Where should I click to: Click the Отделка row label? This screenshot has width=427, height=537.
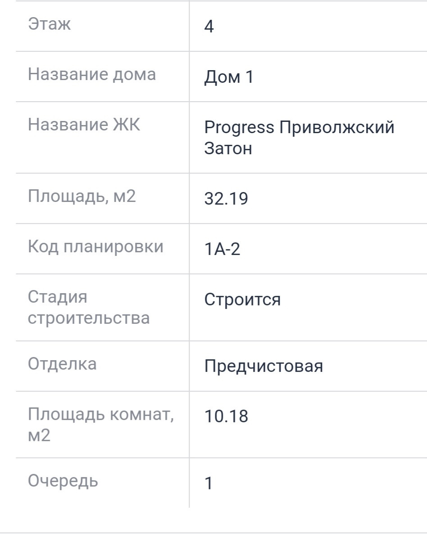point(62,364)
